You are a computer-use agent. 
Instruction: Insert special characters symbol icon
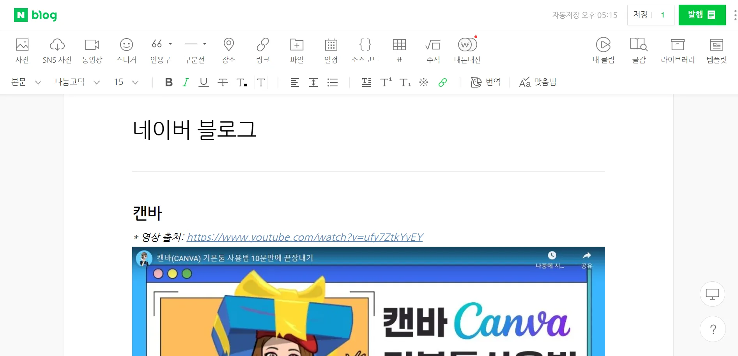click(424, 82)
